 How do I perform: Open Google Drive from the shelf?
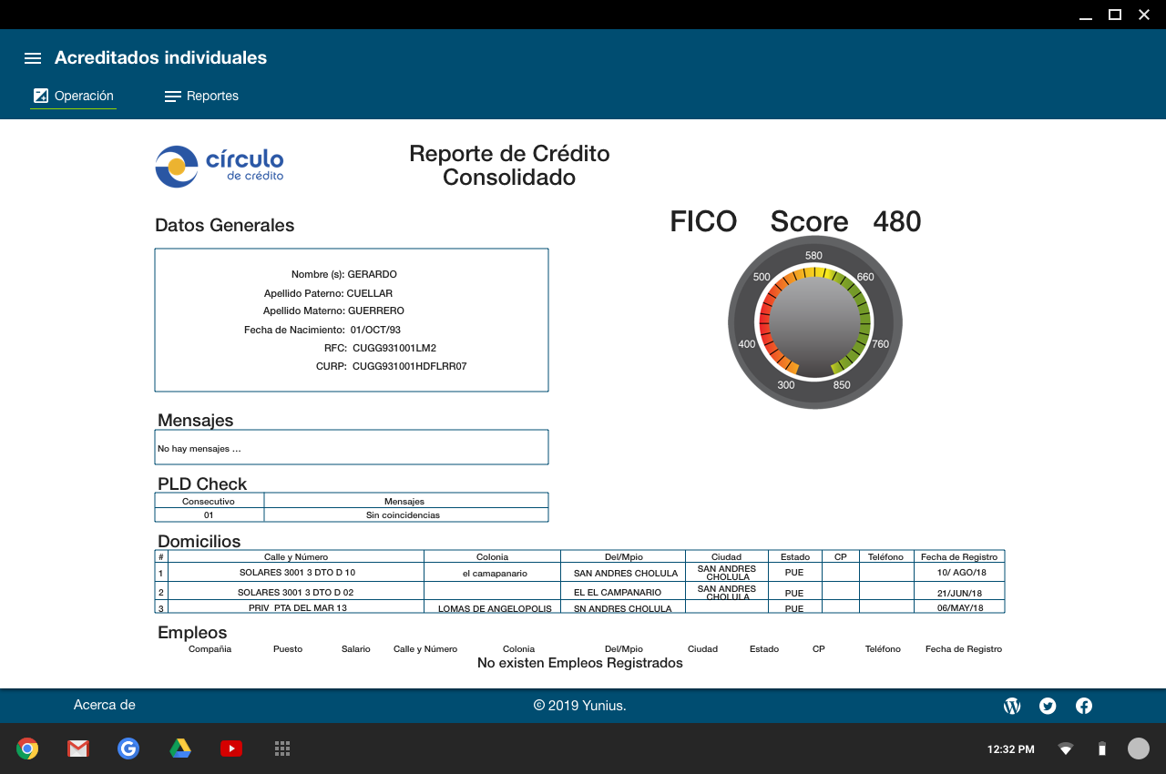click(x=180, y=749)
